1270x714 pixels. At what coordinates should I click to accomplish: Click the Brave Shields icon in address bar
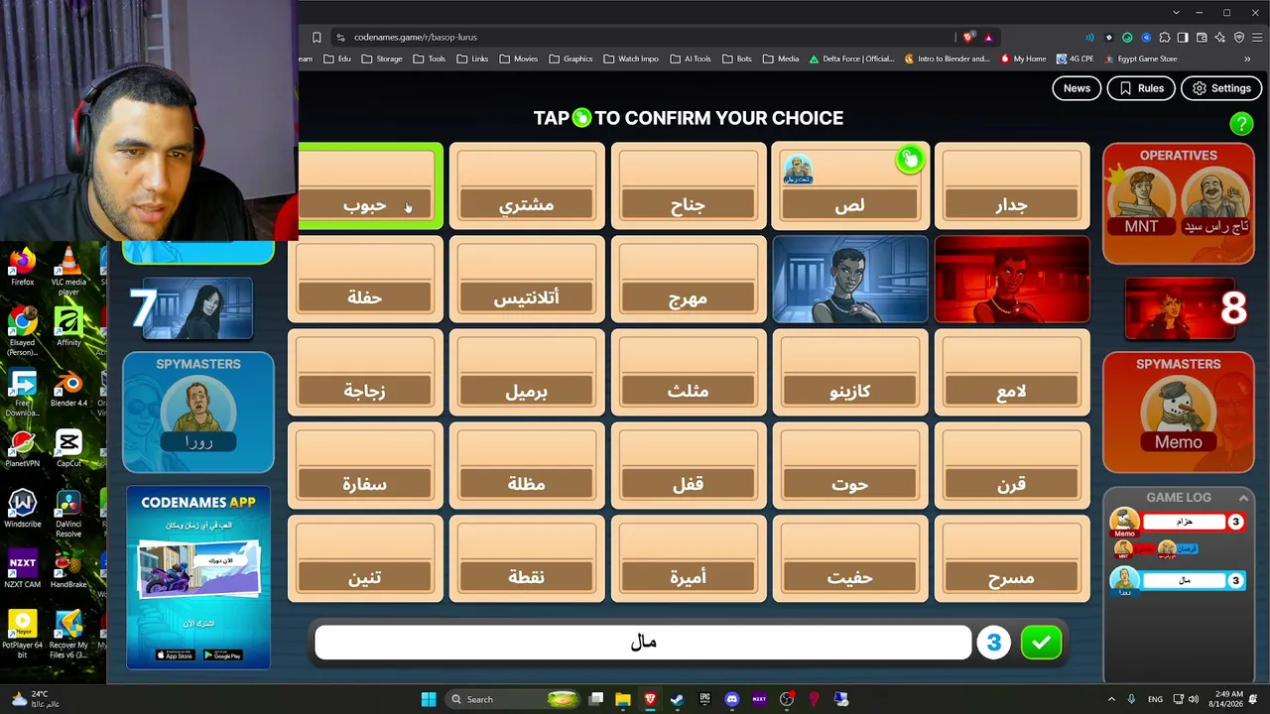968,37
